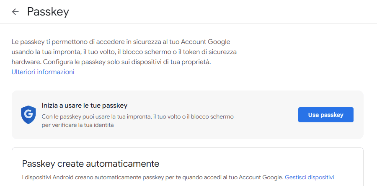This screenshot has width=377, height=186.
Task: Click the Con le passkey puoi usare description
Action: point(137,117)
